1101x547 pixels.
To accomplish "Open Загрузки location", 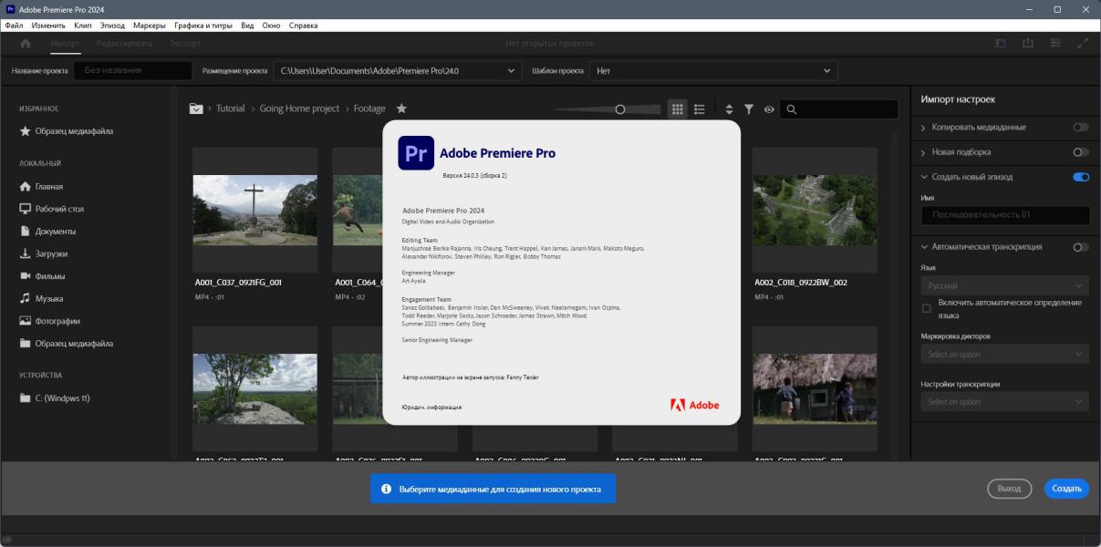I will (x=44, y=253).
